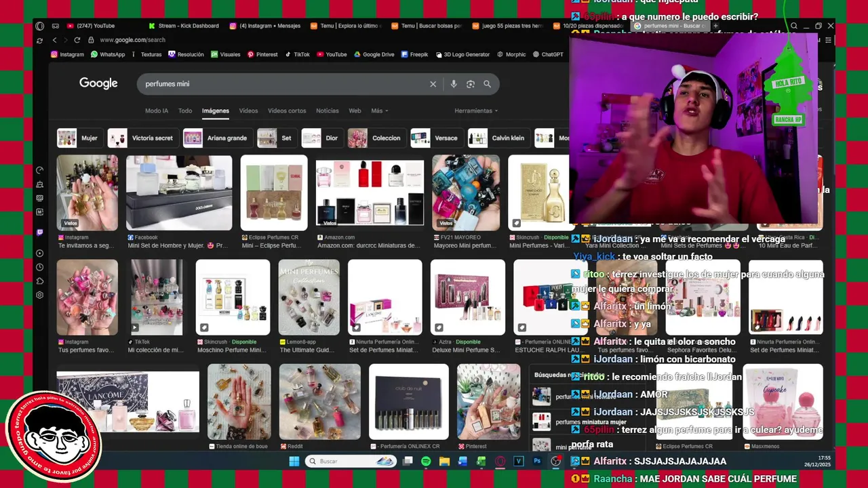Open Moschino Perfume Mini Skincrush image
Screen dimensions: 868x488
point(233,298)
